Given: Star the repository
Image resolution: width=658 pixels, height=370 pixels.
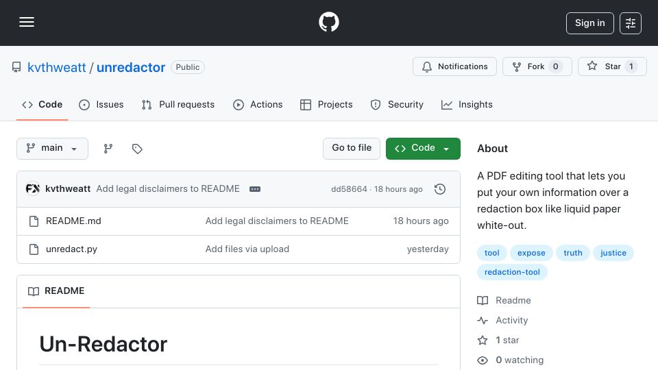Looking at the screenshot, I should 612,66.
